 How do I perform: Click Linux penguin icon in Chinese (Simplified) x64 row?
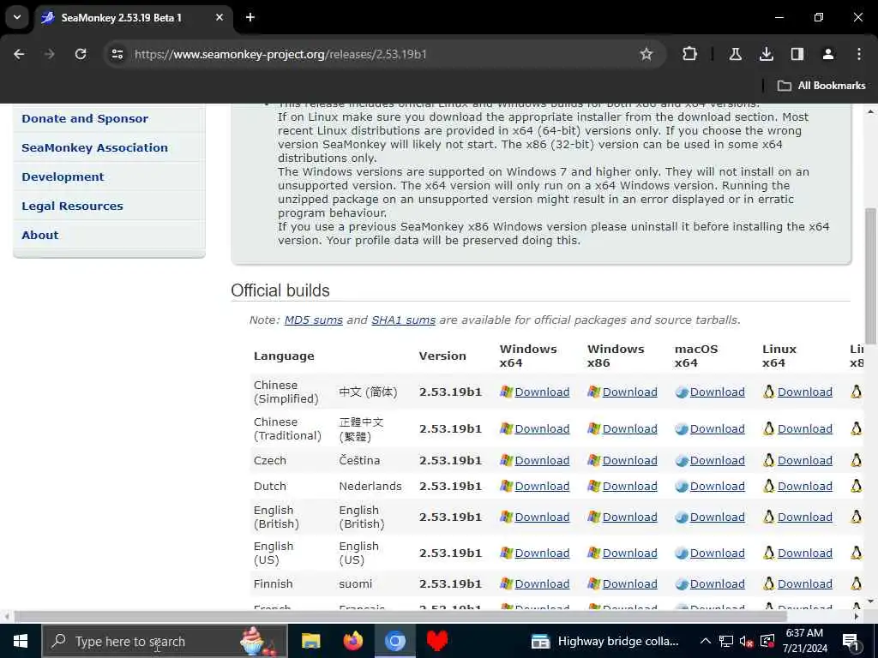[x=769, y=392]
